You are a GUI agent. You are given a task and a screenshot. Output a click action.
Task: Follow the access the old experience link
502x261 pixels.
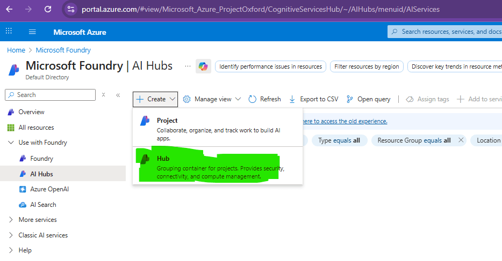[345, 121]
